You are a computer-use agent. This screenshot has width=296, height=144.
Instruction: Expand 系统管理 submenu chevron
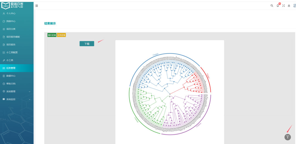click(29, 92)
